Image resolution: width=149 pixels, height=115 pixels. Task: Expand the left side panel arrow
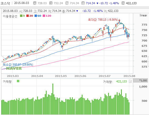click(x=2, y=62)
